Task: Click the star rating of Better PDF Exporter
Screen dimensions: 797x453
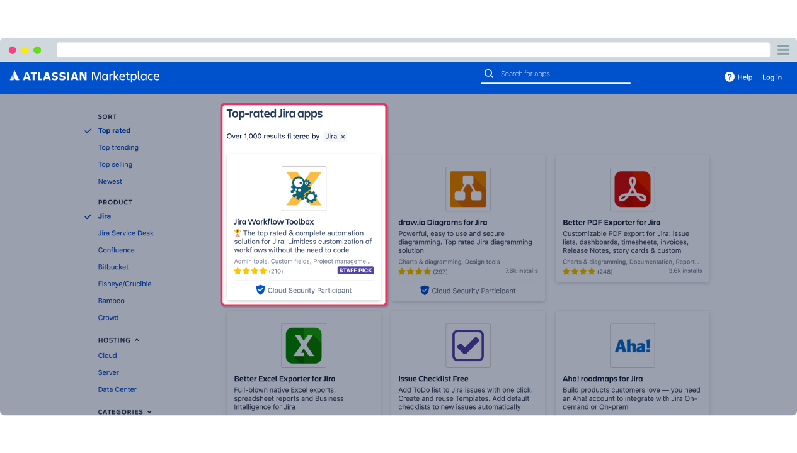Action: pyautogui.click(x=579, y=272)
